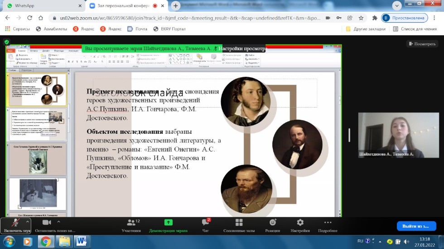Open the Подробнее three-dots menu

tap(328, 226)
